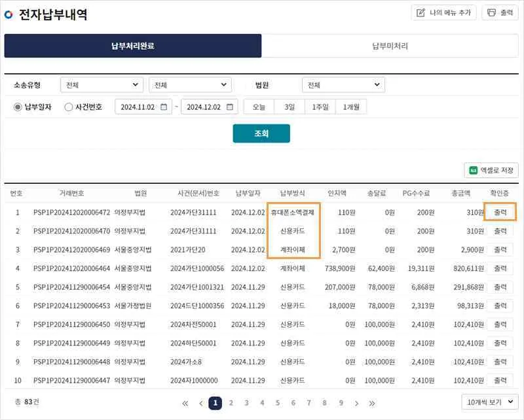Click the end date field 2024.12.02
This screenshot has height=420, width=524.
210,107
